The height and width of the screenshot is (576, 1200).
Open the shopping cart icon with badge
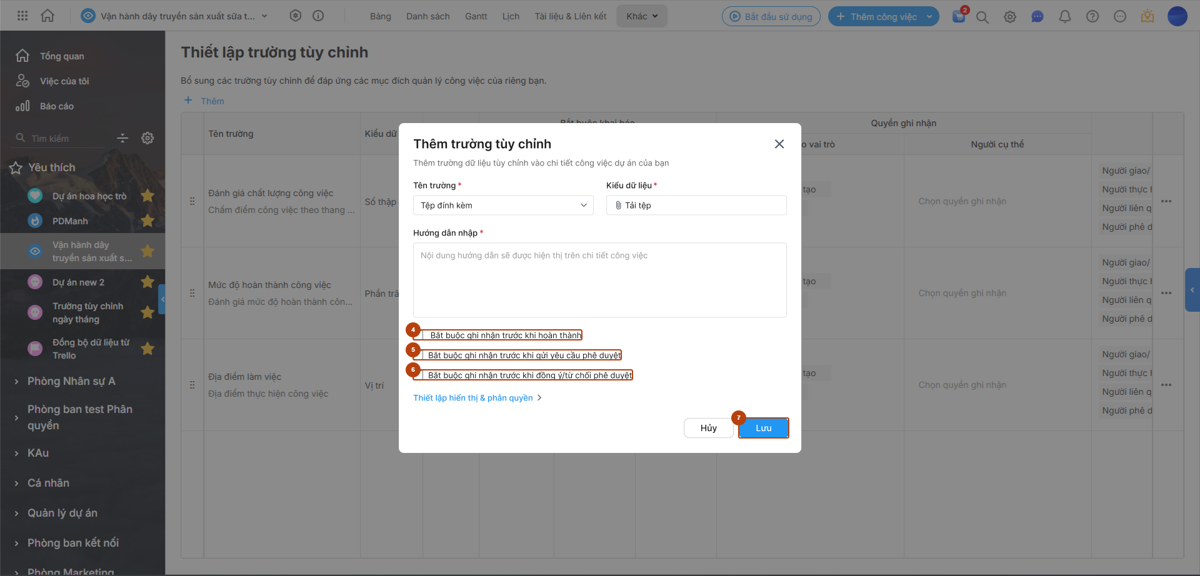click(959, 16)
